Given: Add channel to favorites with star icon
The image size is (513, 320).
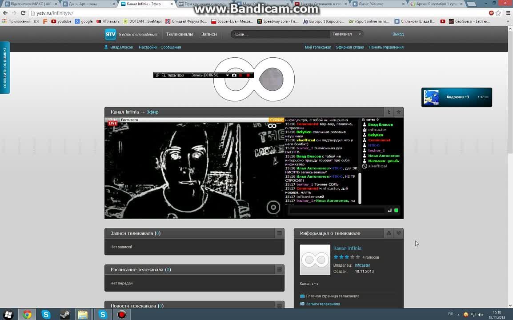Looking at the screenshot, I should coord(399,112).
